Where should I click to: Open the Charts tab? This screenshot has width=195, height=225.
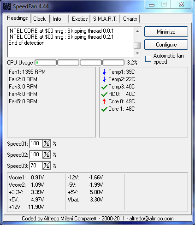[130, 19]
